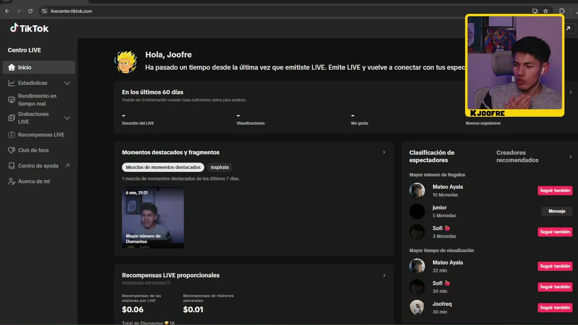The image size is (578, 325).
Task: Expand the Estadísticas menu chevron
Action: 67,83
